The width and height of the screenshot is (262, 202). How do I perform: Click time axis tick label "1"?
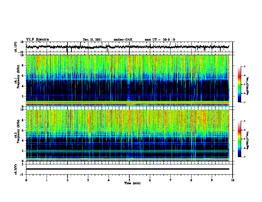47,180
